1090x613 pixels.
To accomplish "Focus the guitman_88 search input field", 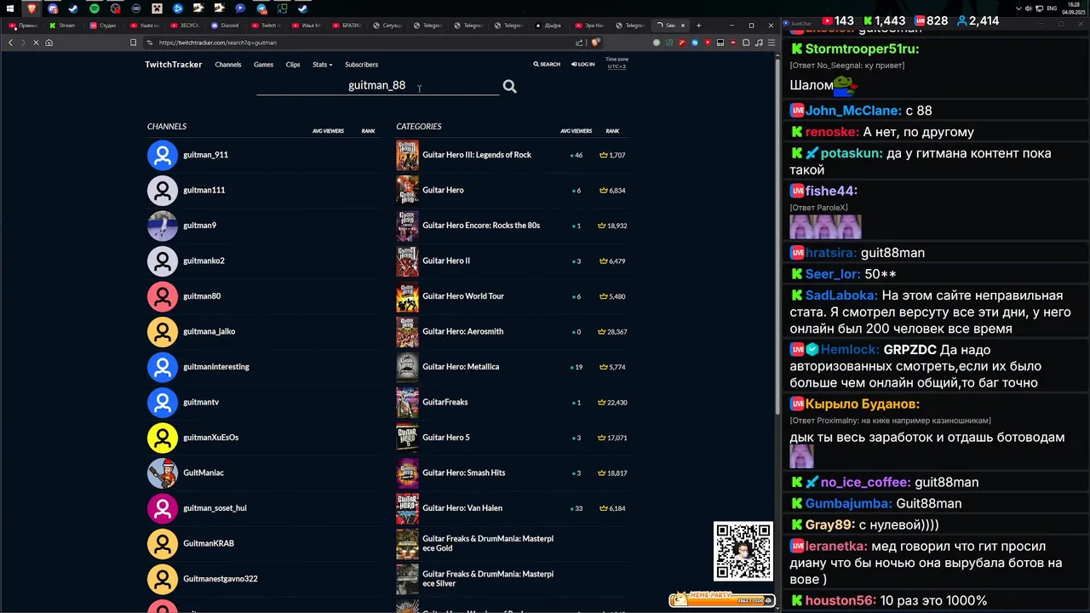I will tap(377, 85).
